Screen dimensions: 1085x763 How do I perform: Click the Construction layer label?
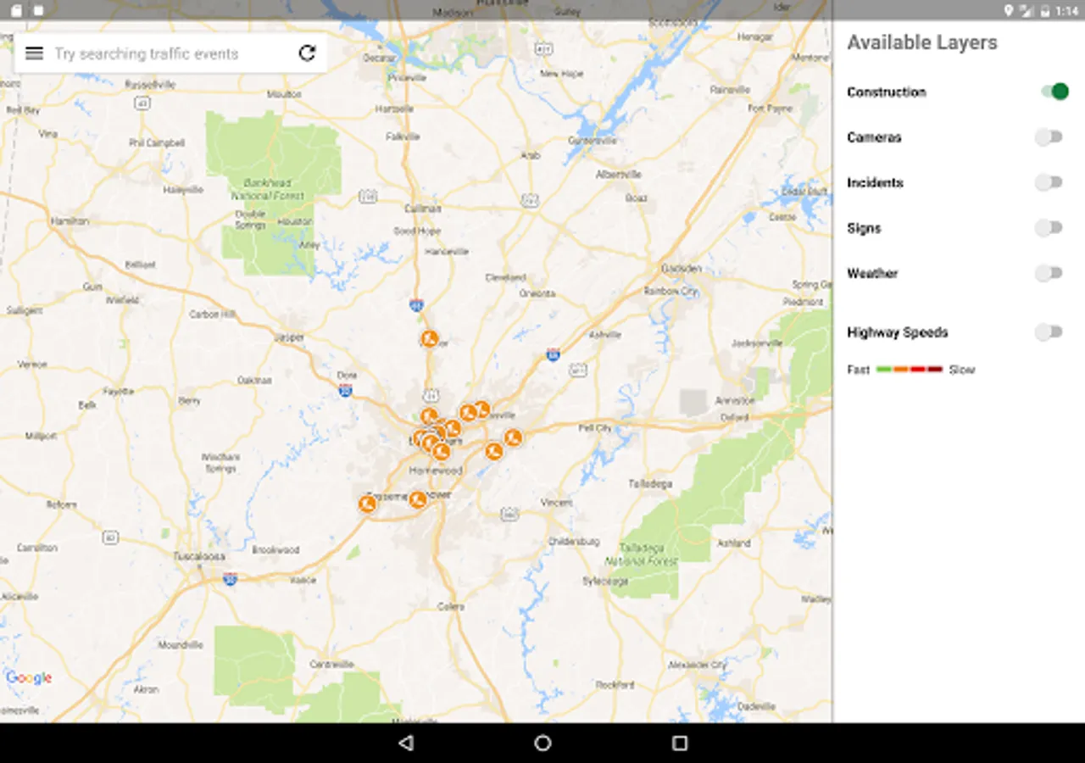(x=887, y=92)
